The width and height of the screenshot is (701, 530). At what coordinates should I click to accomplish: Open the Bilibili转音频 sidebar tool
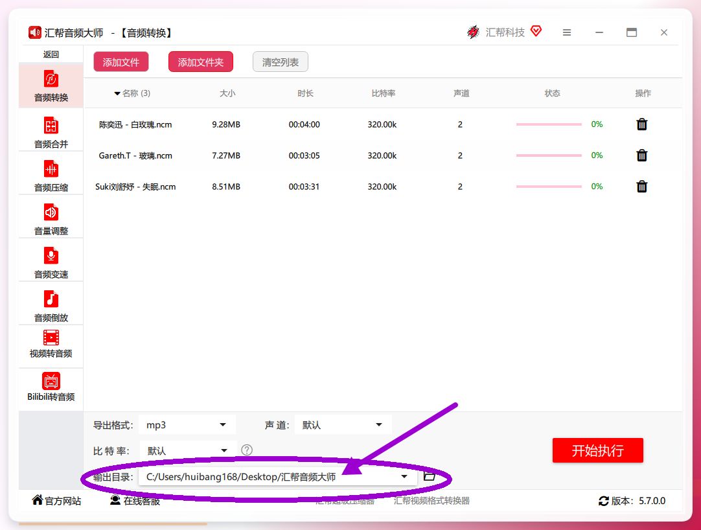click(51, 387)
